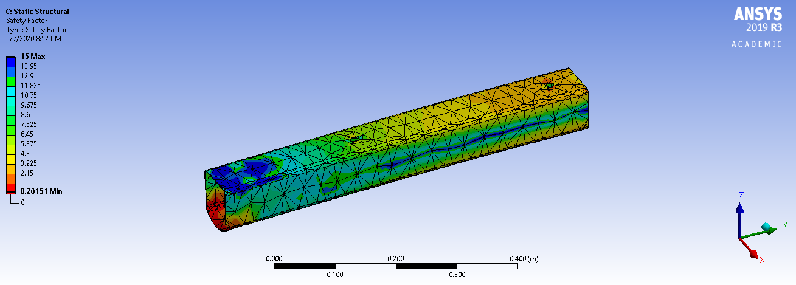The width and height of the screenshot is (796, 285).
Task: Click the small hole near beam's far end
Action: [x=549, y=86]
